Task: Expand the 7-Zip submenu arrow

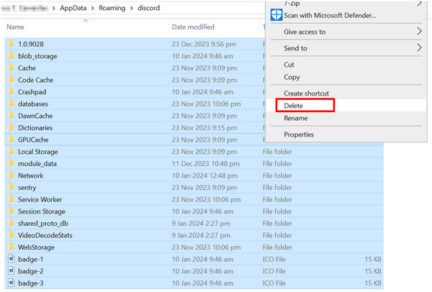Action: coord(419,3)
